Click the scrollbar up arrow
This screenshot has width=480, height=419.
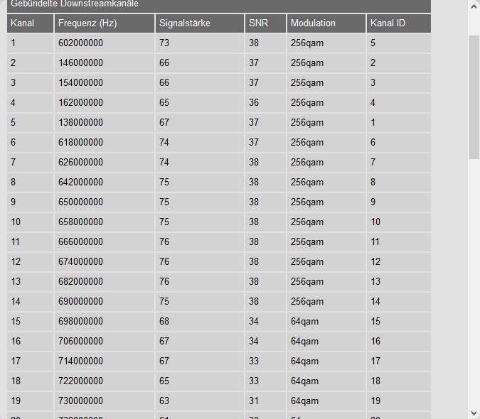pos(474,6)
